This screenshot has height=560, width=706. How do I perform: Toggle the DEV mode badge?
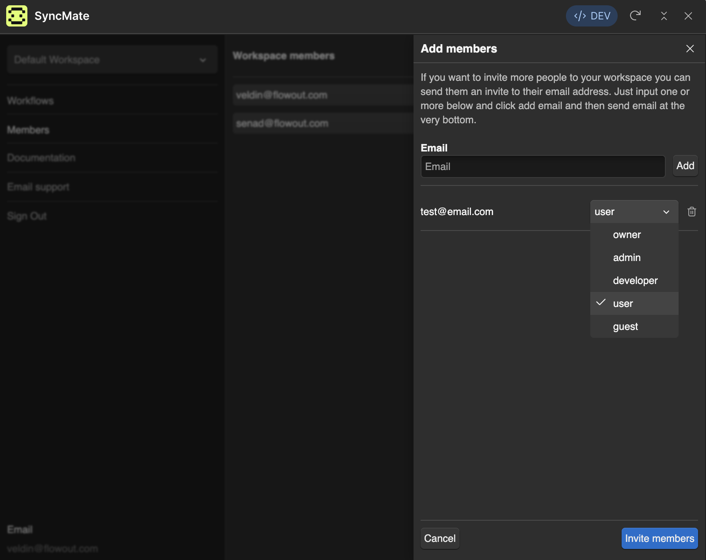[x=592, y=16]
